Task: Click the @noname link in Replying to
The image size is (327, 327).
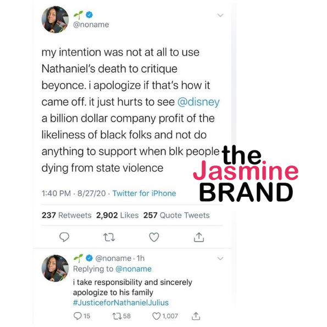Action: tap(134, 269)
